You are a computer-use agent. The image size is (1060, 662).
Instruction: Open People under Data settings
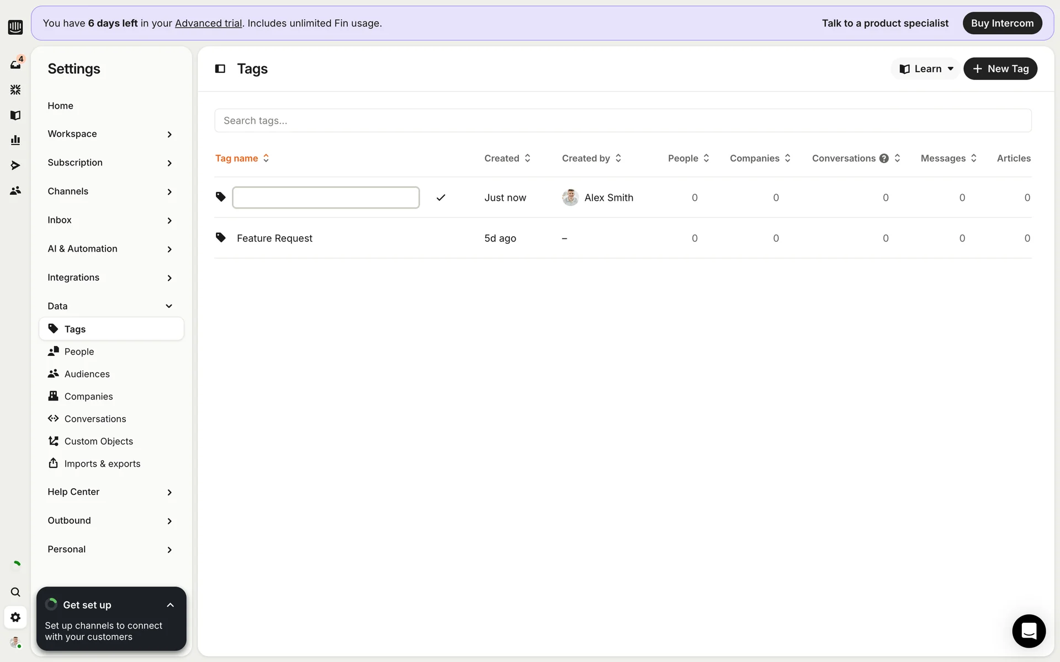click(79, 351)
